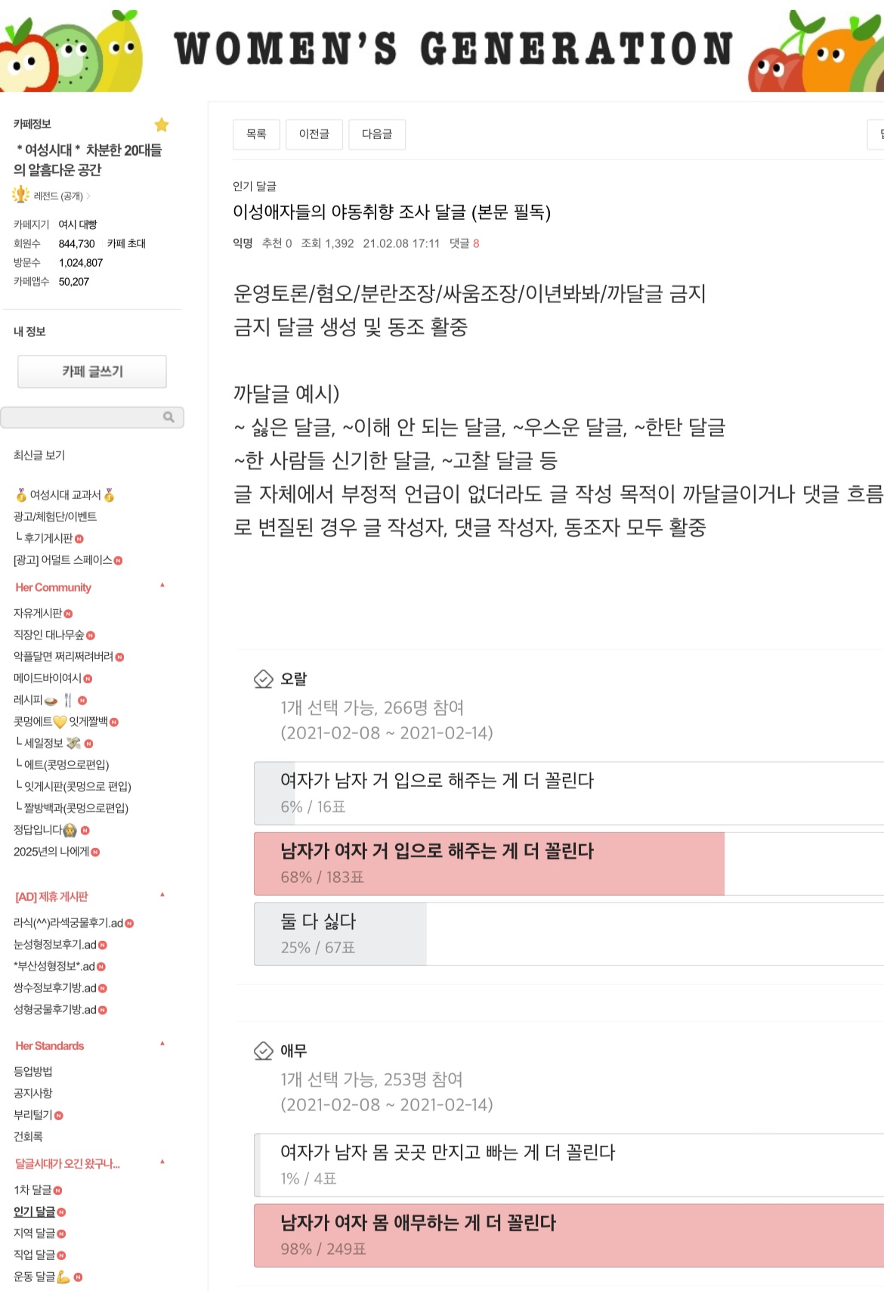This screenshot has width=884, height=1291.
Task: Click the 오랄 poll check icon
Action: pos(263,679)
